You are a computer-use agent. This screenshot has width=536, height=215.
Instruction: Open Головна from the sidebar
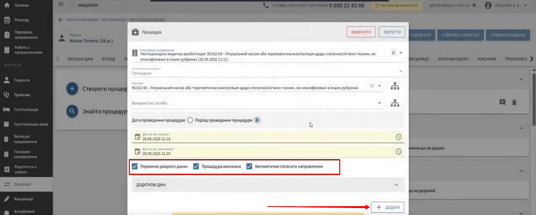(21, 5)
